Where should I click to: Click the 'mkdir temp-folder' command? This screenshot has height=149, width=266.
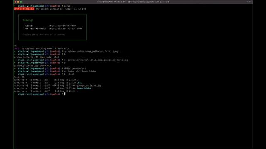click(x=75, y=68)
